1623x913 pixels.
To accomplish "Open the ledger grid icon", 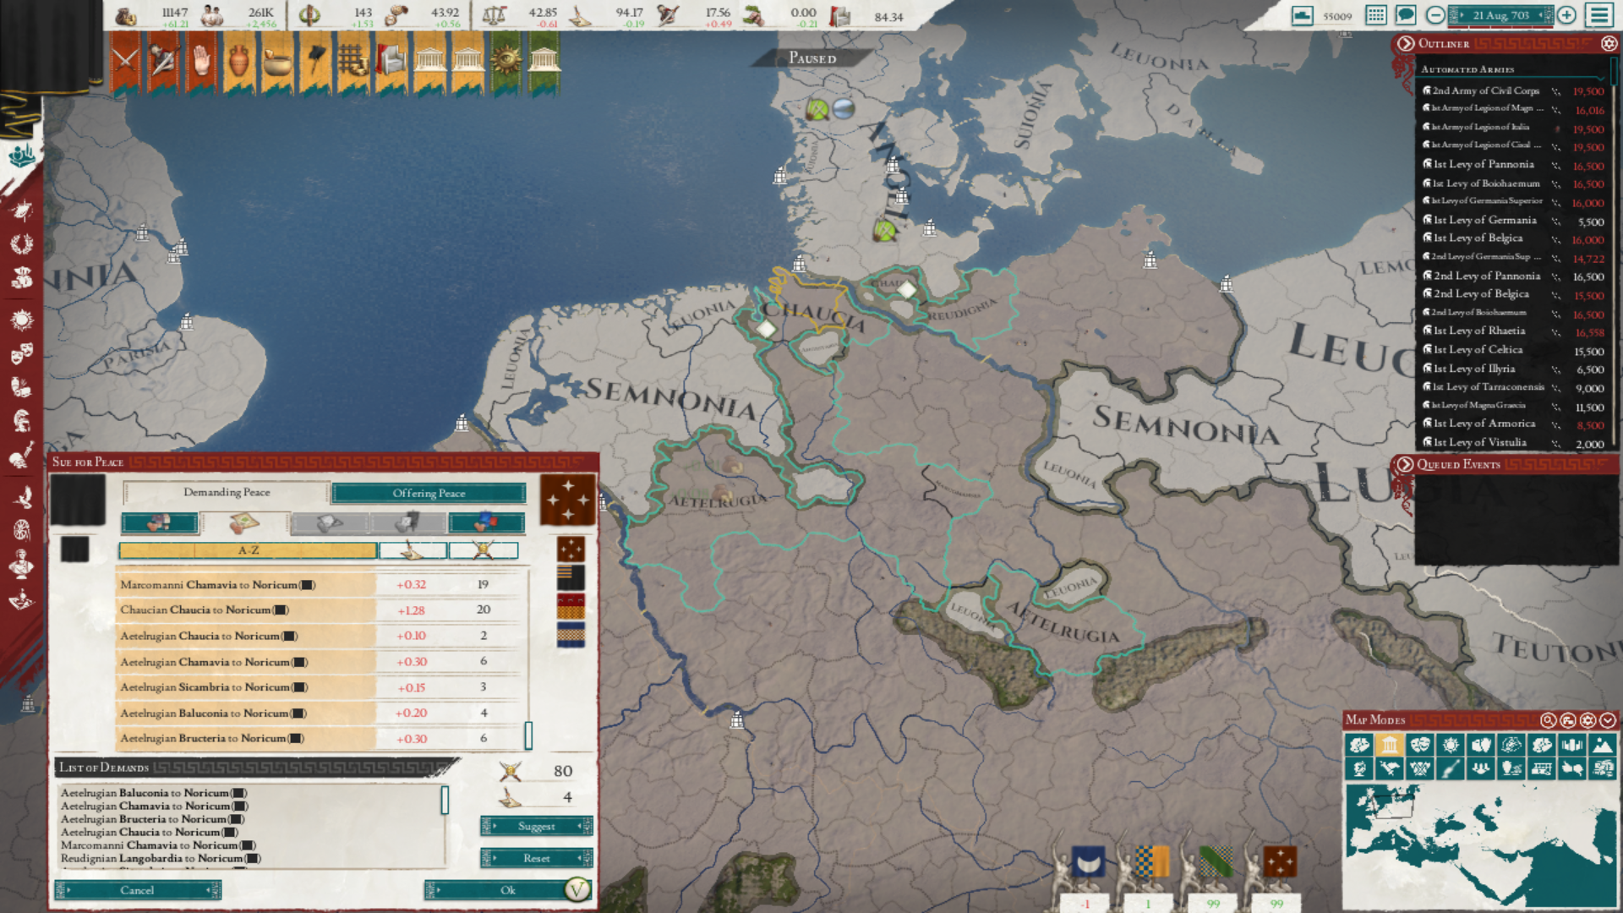I will 1376,15.
